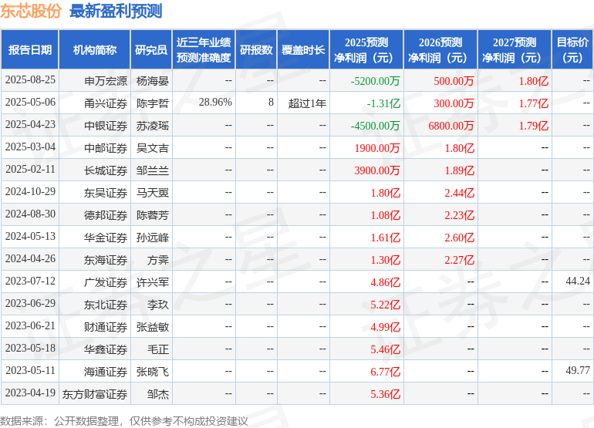Click the 2.27亿 forecast value
This screenshot has height=428, width=594.
tap(460, 259)
